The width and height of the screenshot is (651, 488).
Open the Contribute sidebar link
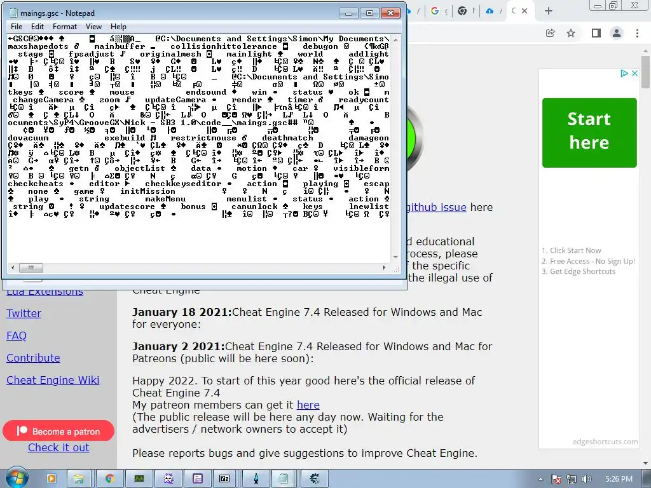(33, 358)
